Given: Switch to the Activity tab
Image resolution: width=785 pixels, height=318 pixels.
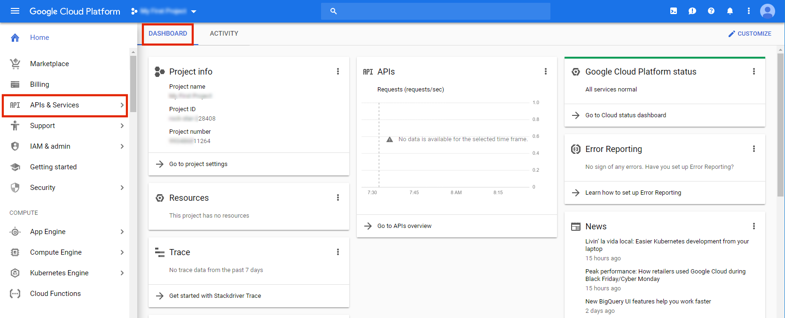Looking at the screenshot, I should (x=224, y=34).
